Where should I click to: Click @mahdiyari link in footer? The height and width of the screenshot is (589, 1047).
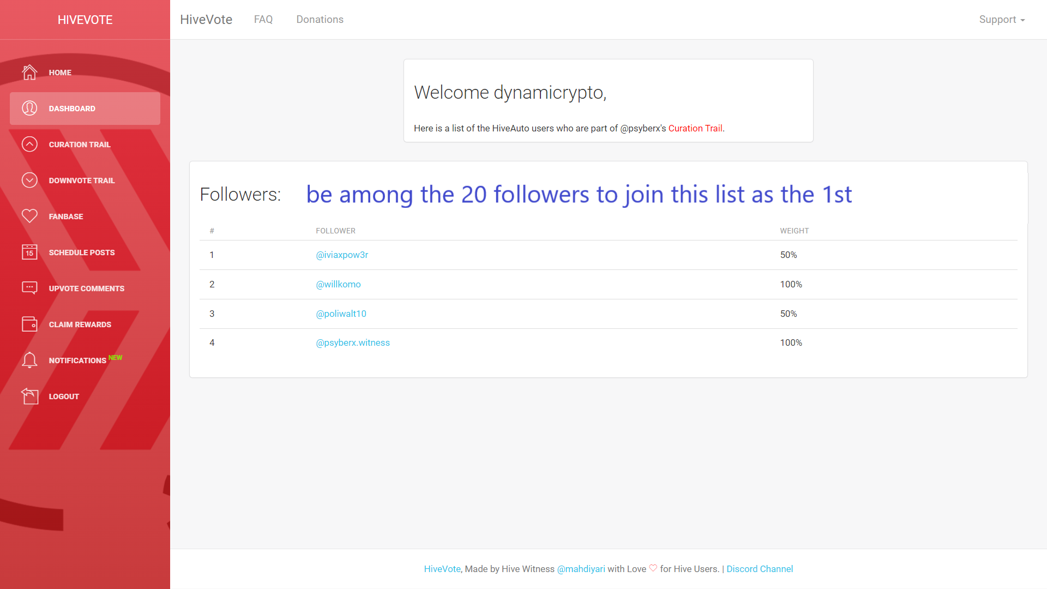pos(581,569)
